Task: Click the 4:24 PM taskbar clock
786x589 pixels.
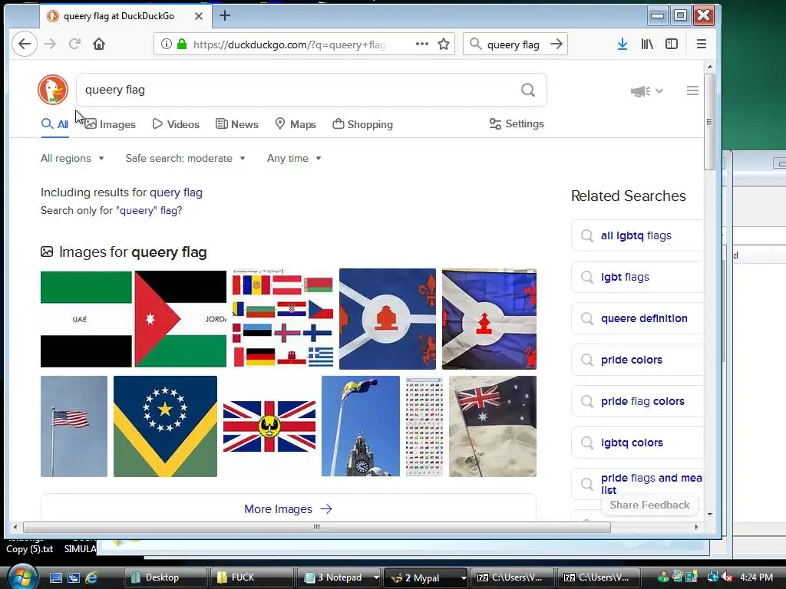Action: point(756,577)
